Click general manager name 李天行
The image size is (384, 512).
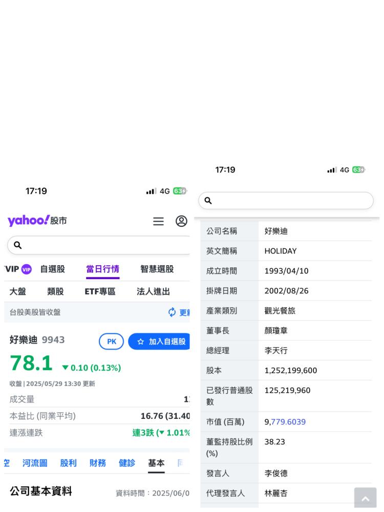pyautogui.click(x=276, y=351)
